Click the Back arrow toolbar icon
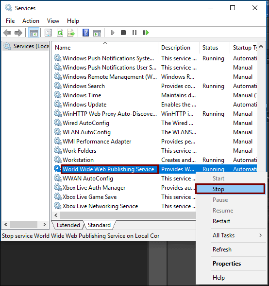This screenshot has height=286, width=269. (x=7, y=33)
